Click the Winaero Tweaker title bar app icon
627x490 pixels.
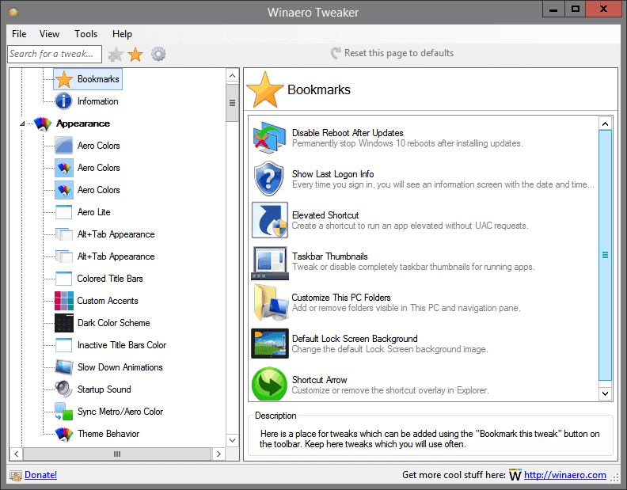(14, 12)
